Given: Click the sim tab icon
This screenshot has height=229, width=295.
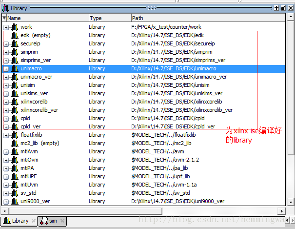Looking at the screenshot, I should tap(44, 221).
